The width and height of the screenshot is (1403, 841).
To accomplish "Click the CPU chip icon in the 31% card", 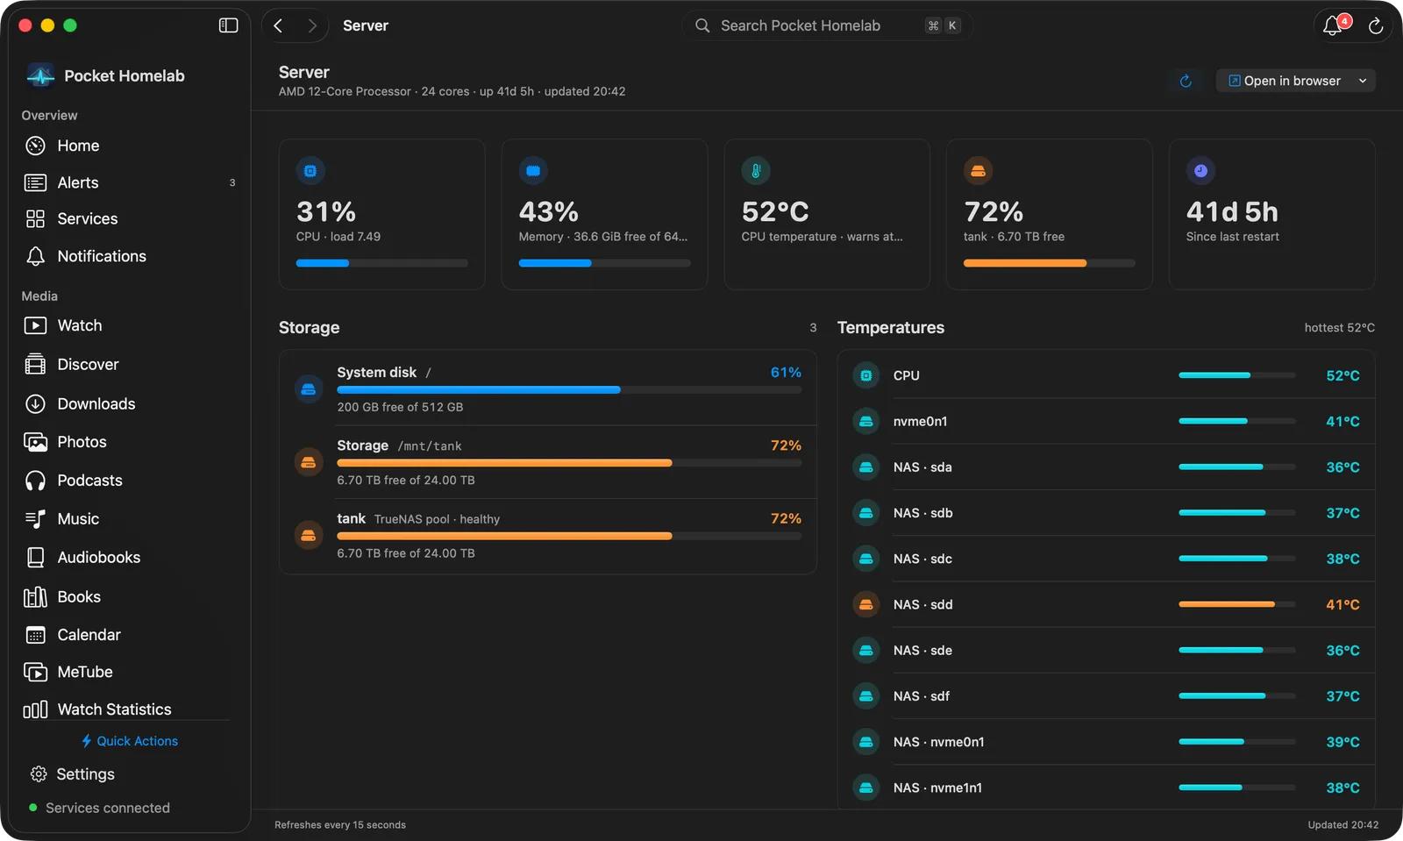I will pos(310,171).
